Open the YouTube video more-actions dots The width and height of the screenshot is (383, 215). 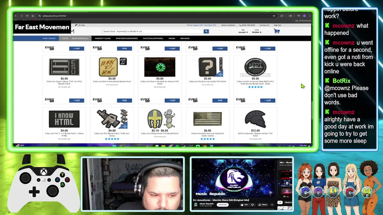coord(272,205)
